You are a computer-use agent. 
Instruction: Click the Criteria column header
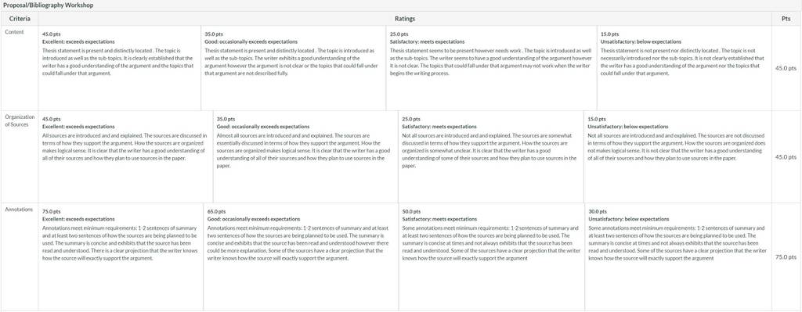pyautogui.click(x=20, y=19)
